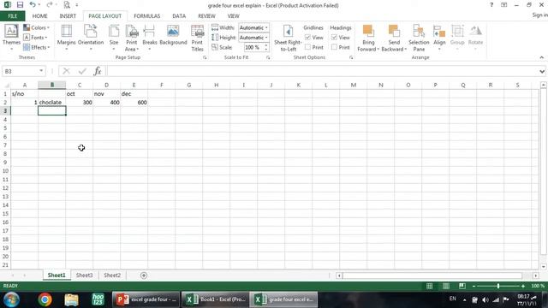Click zoom out minus button
Screen dimensions: 548x308
click(474, 286)
